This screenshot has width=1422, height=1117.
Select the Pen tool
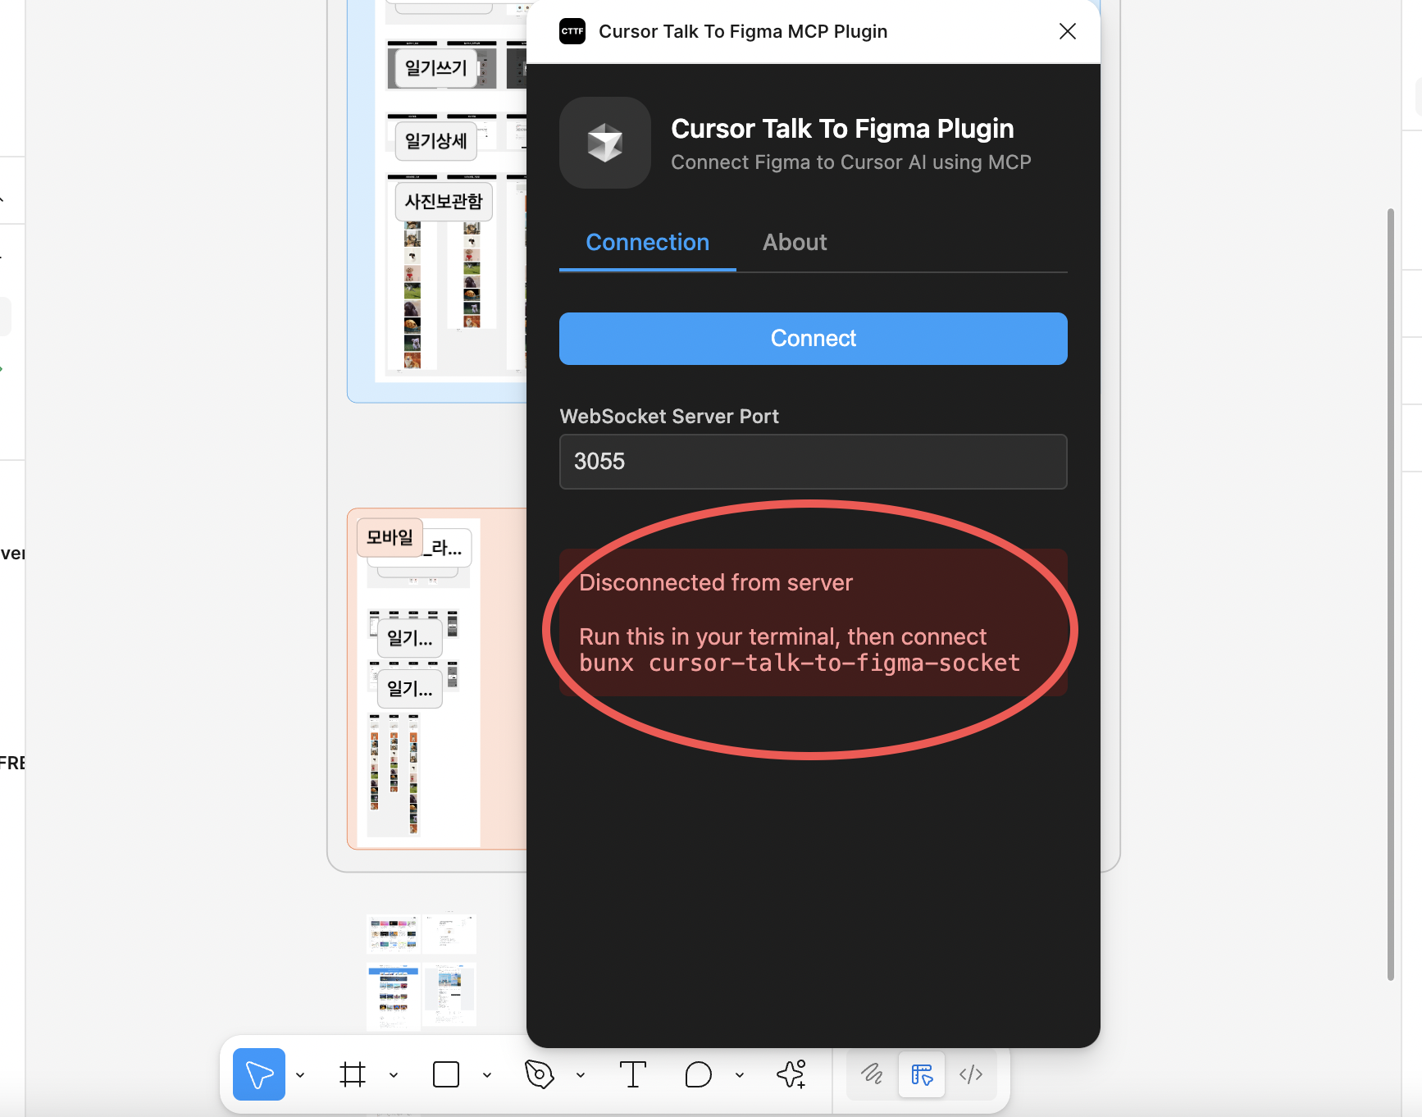pos(540,1074)
